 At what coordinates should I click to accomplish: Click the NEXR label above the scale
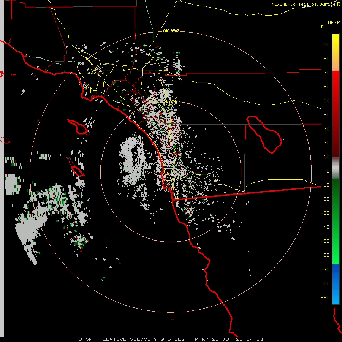(334, 23)
